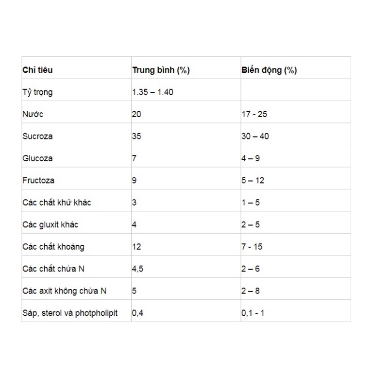Viewport: 376px width, 376px height.
Task: Click the 'Chỉ tiêu' column header
Action: 38,70
